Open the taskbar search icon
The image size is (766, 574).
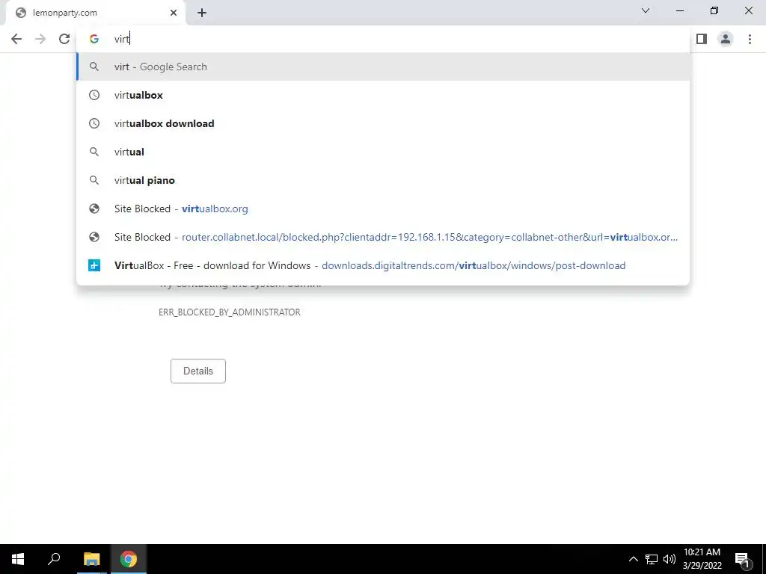pyautogui.click(x=54, y=559)
